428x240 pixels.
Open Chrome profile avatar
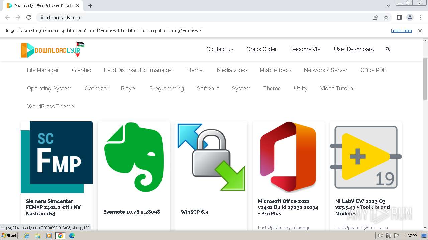point(410,17)
